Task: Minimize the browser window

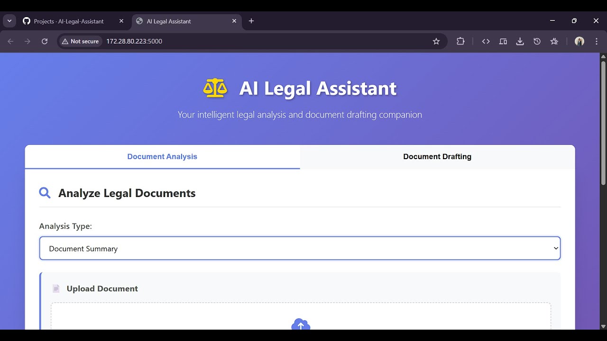Action: (x=552, y=21)
